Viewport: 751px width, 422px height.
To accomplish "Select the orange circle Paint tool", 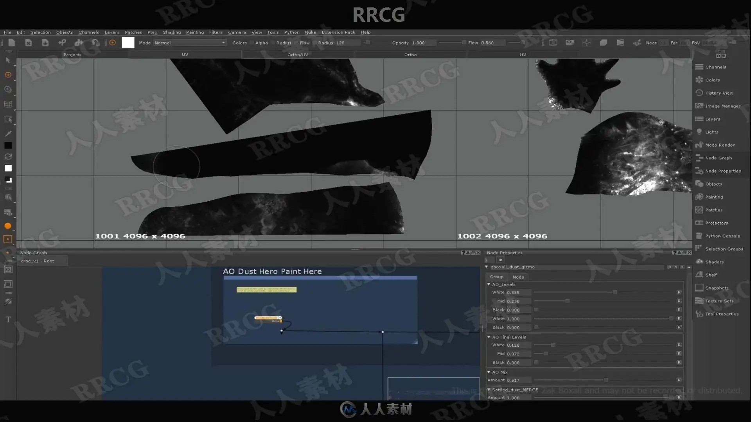I will point(8,75).
